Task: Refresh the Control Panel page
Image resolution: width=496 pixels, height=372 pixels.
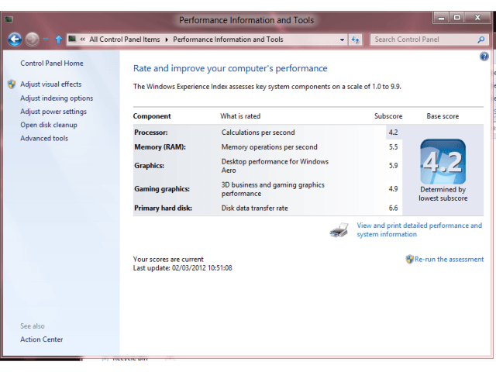Action: 355,40
